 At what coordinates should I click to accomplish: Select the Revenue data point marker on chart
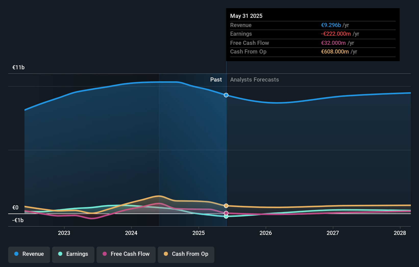click(x=226, y=95)
